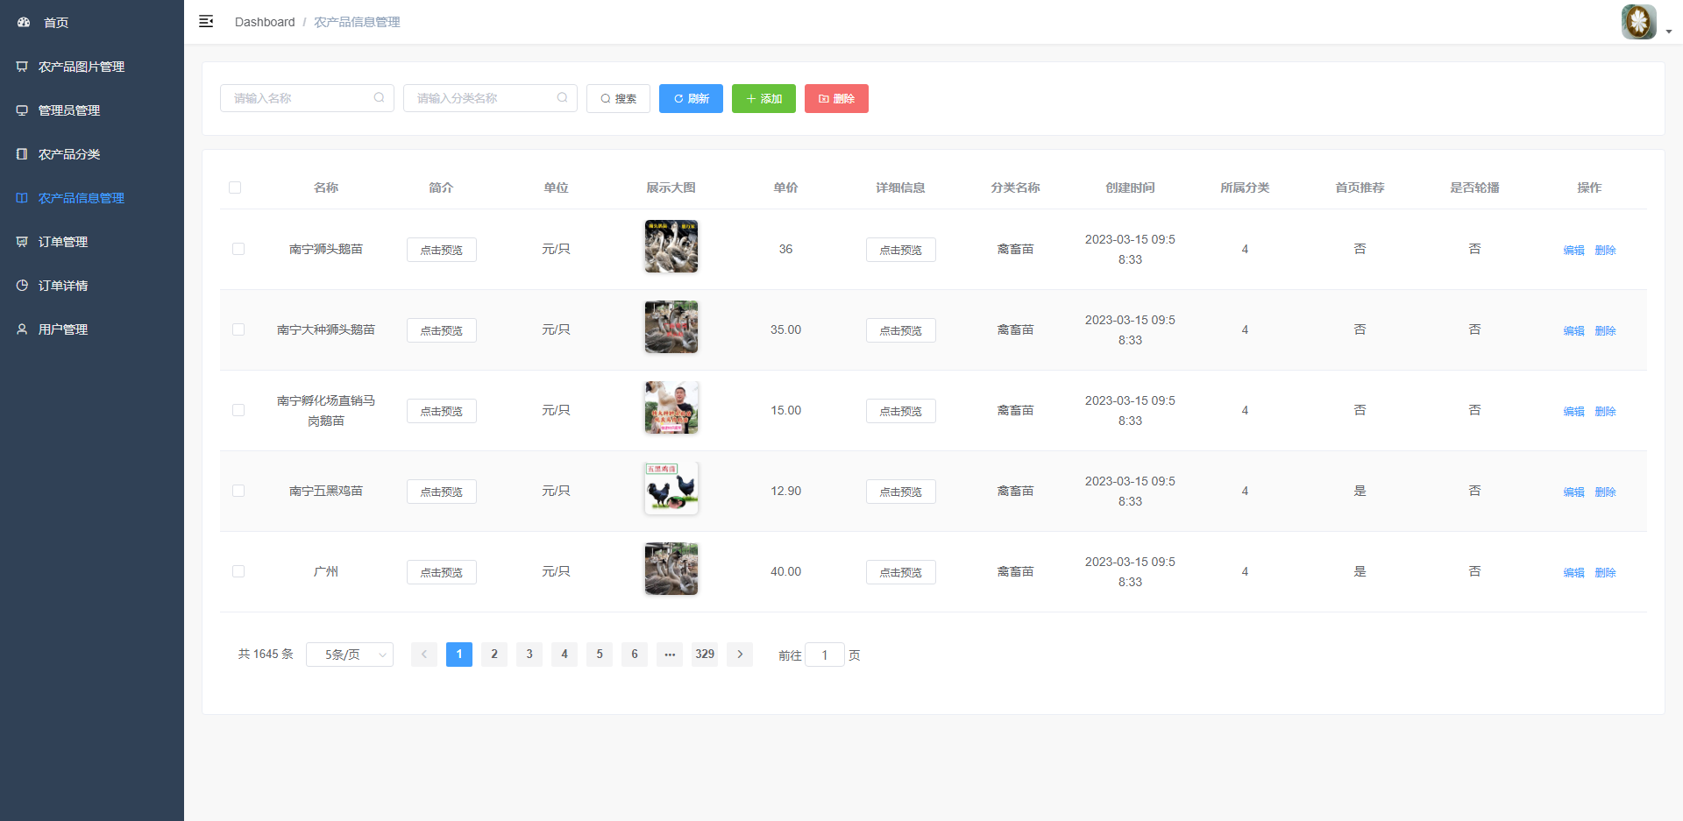Open 订单管理 in the sidebar menu
Screen dimensions: 1683x821
coord(63,242)
